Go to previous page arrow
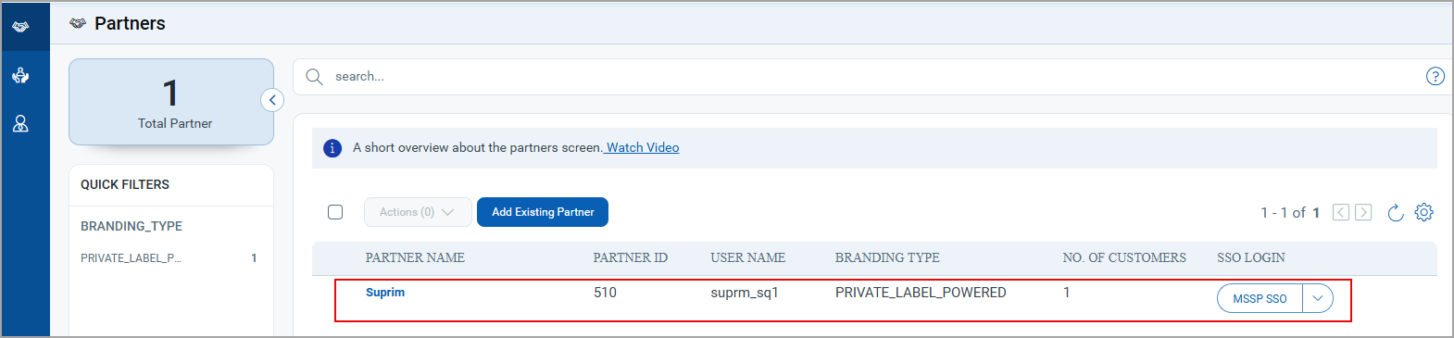This screenshot has width=1454, height=338. 1341,212
